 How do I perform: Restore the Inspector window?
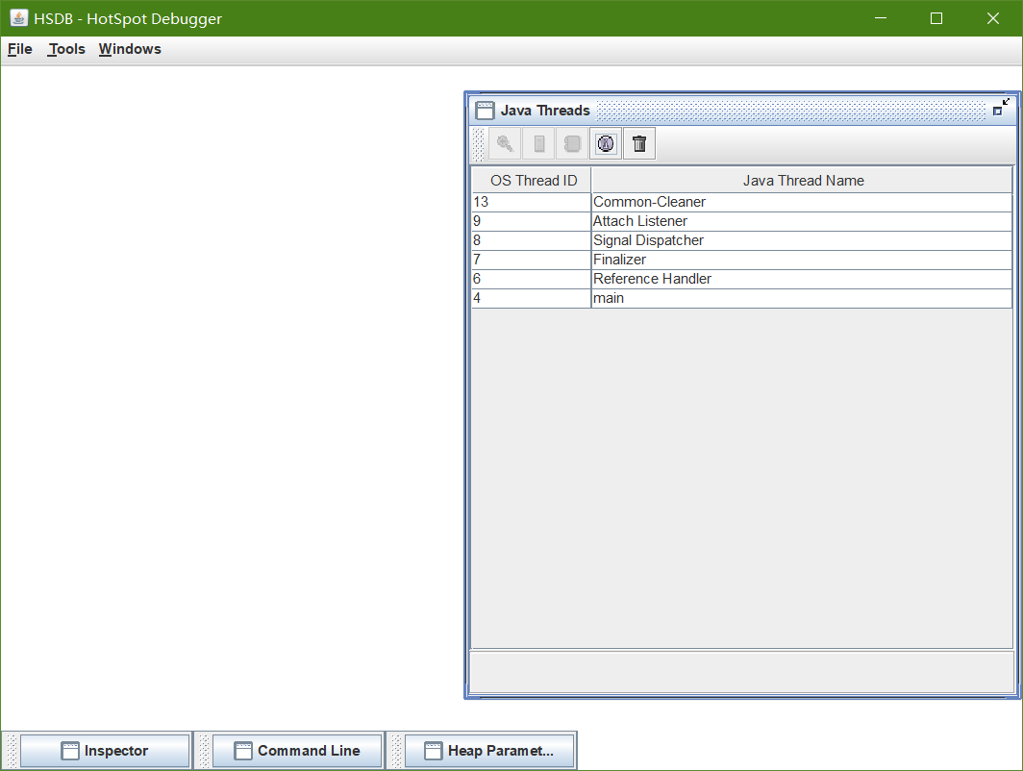pos(105,751)
